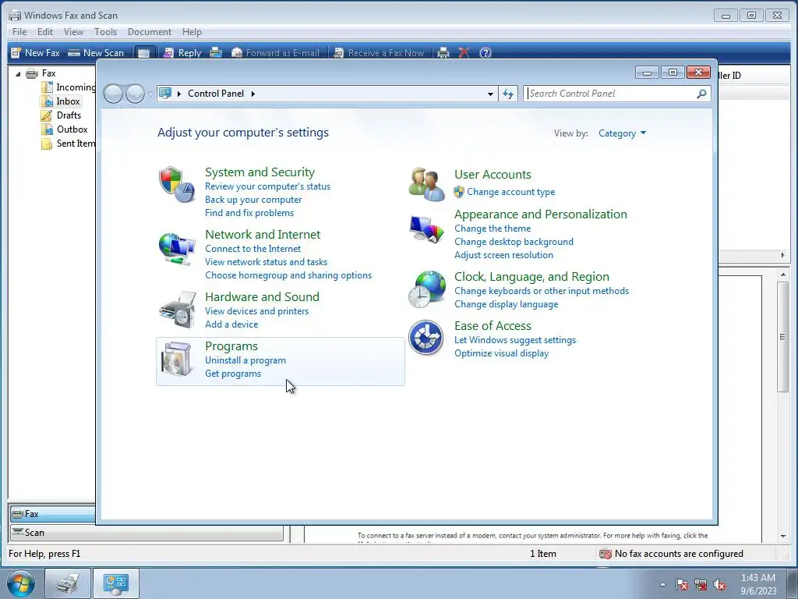Viewport: 798px width, 599px height.
Task: Click the Fax and Scan taskbar icon
Action: (68, 583)
